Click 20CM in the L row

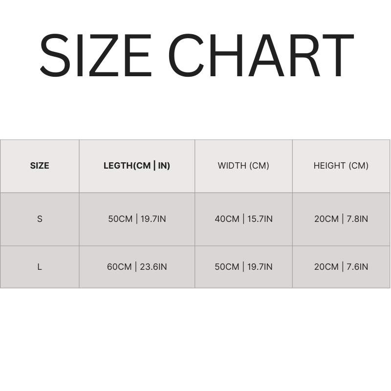click(x=326, y=267)
